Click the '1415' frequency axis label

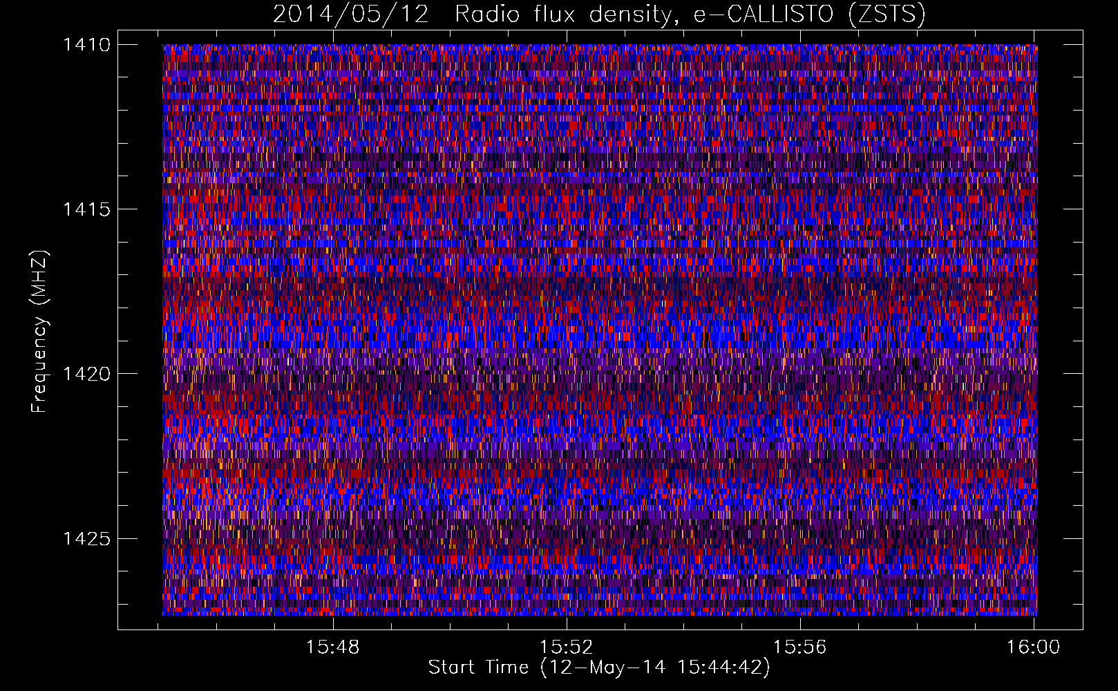click(x=86, y=209)
